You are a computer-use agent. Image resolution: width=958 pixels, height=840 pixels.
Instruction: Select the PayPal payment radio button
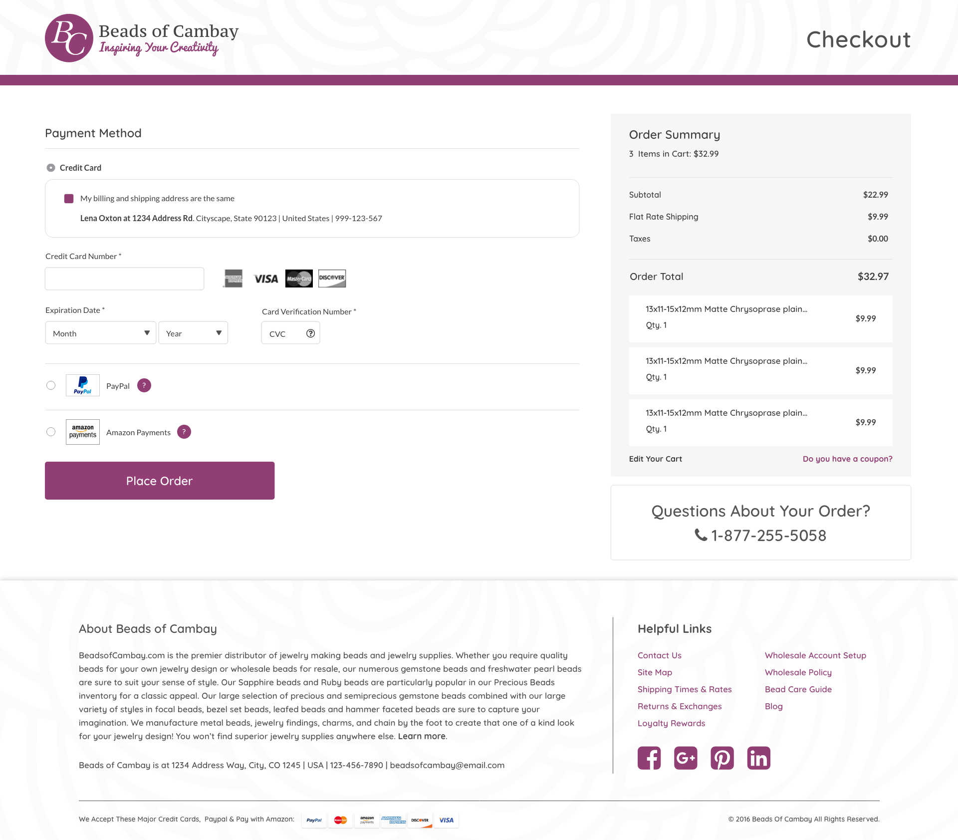51,385
